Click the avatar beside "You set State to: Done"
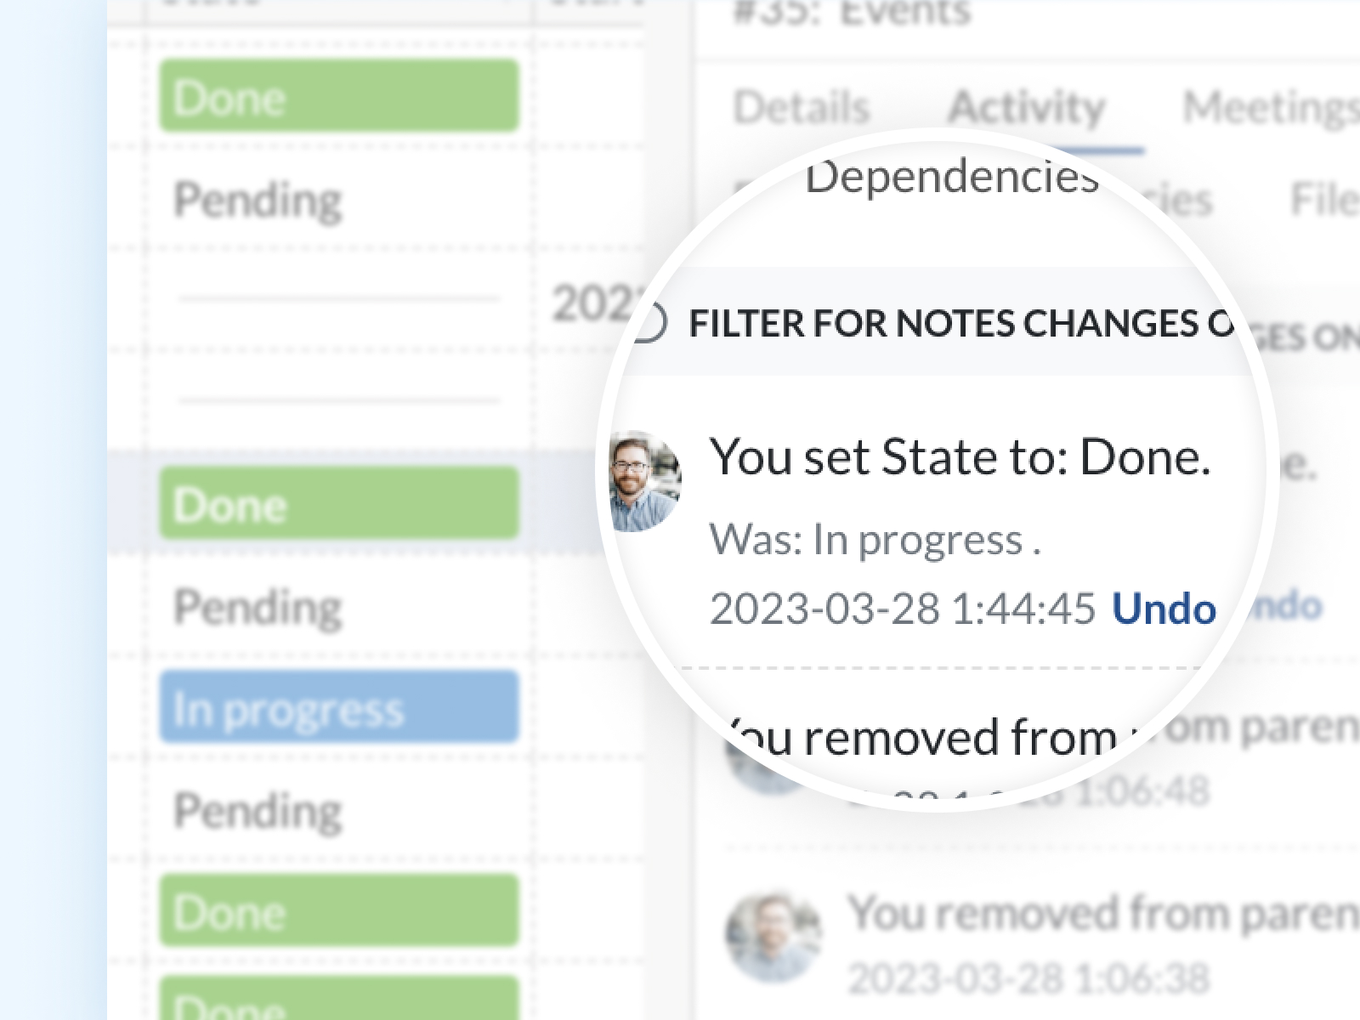 pos(646,481)
